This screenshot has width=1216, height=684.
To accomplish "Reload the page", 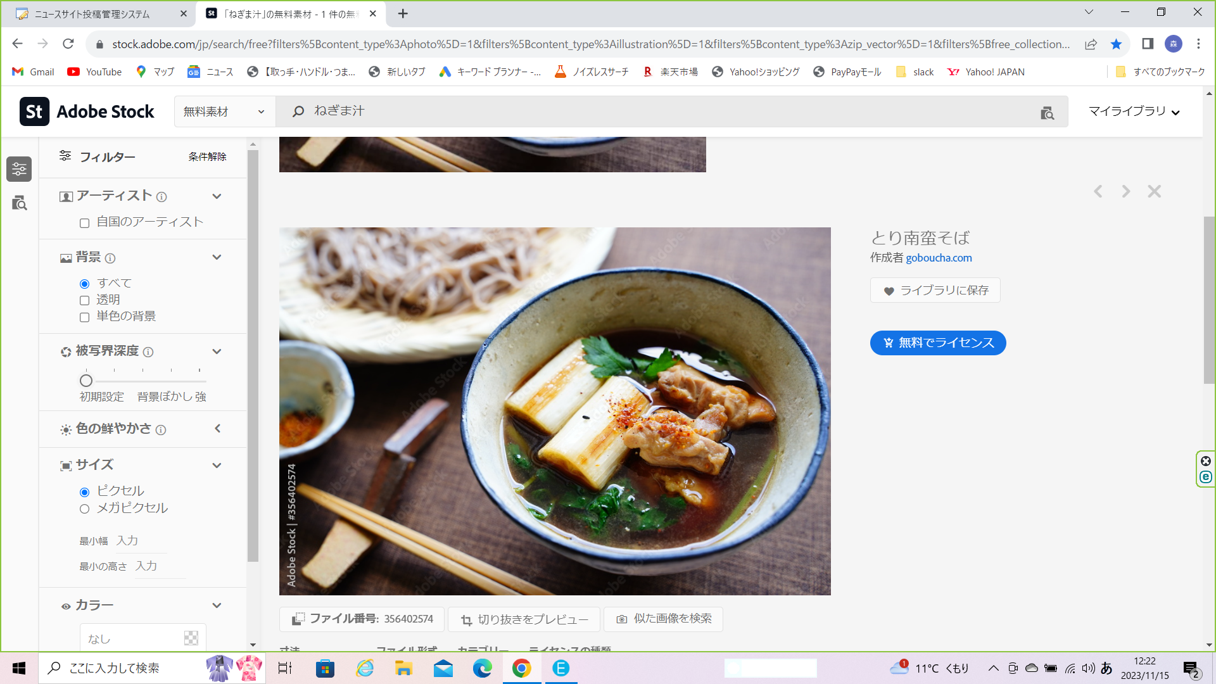I will pyautogui.click(x=68, y=44).
